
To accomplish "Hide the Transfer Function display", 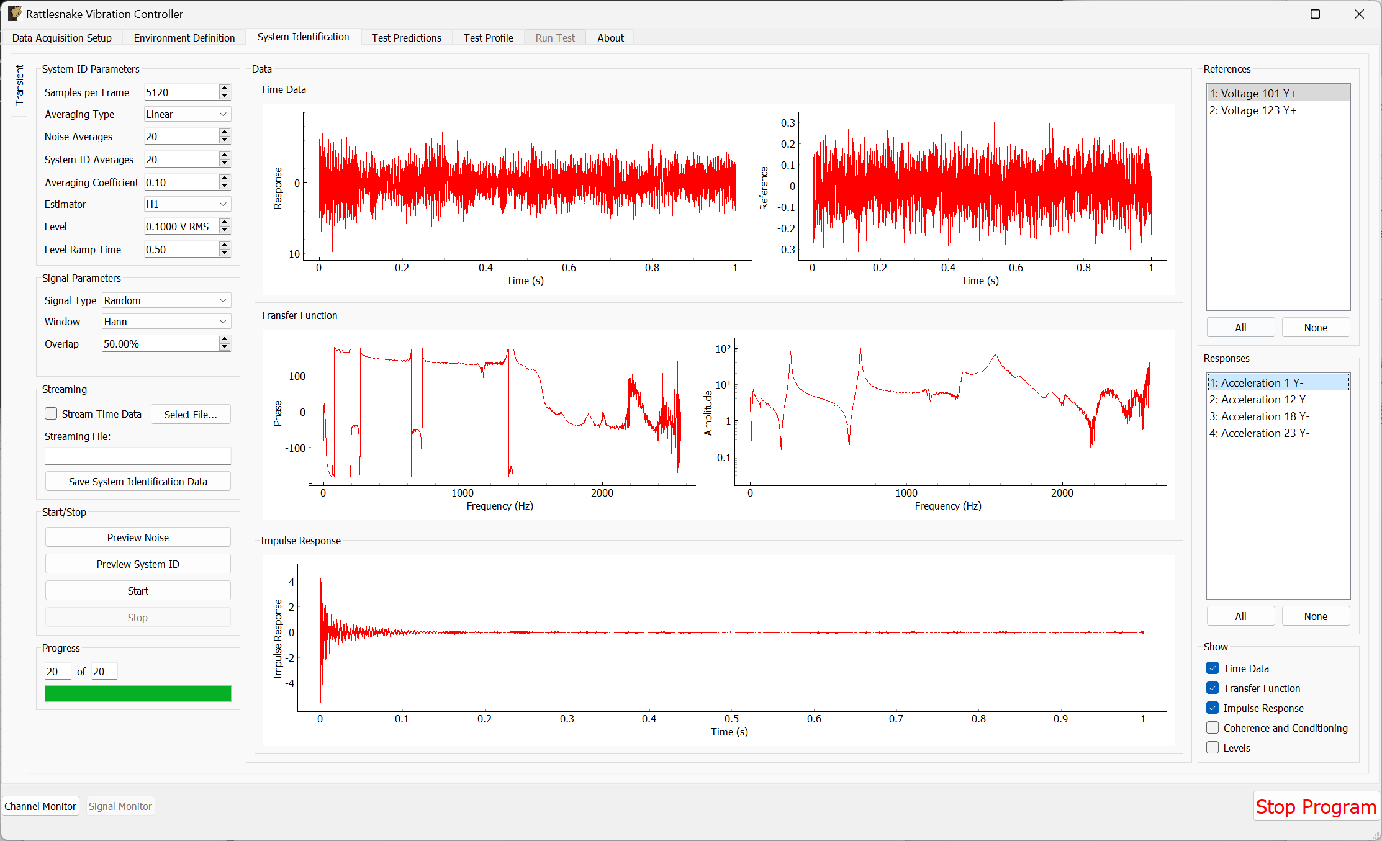I will point(1213,688).
